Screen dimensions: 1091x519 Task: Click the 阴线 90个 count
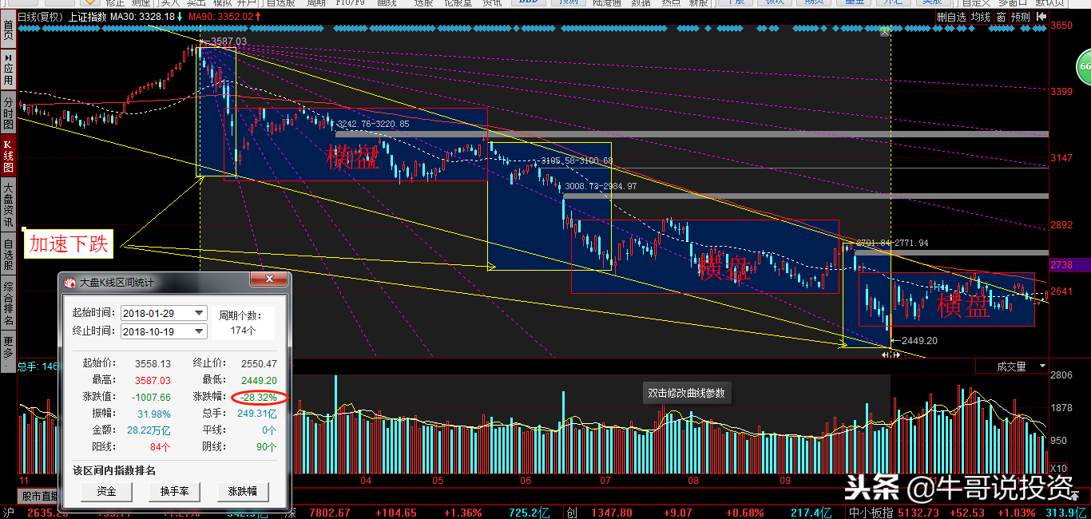click(266, 447)
